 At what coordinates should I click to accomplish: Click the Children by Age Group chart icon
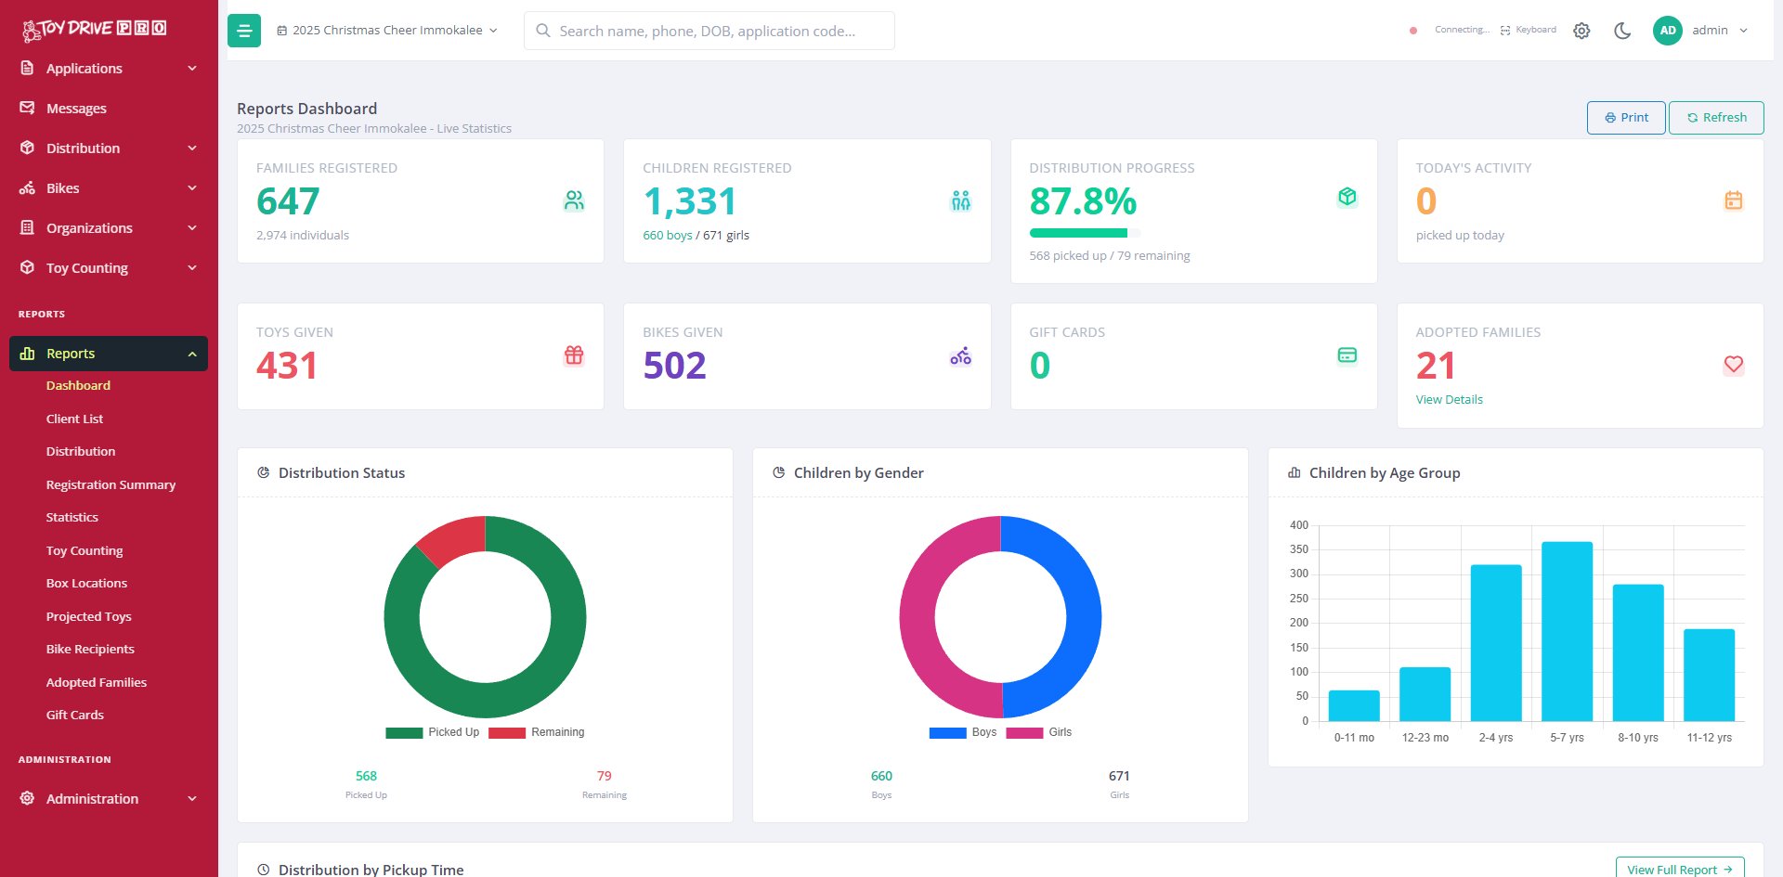pos(1295,472)
